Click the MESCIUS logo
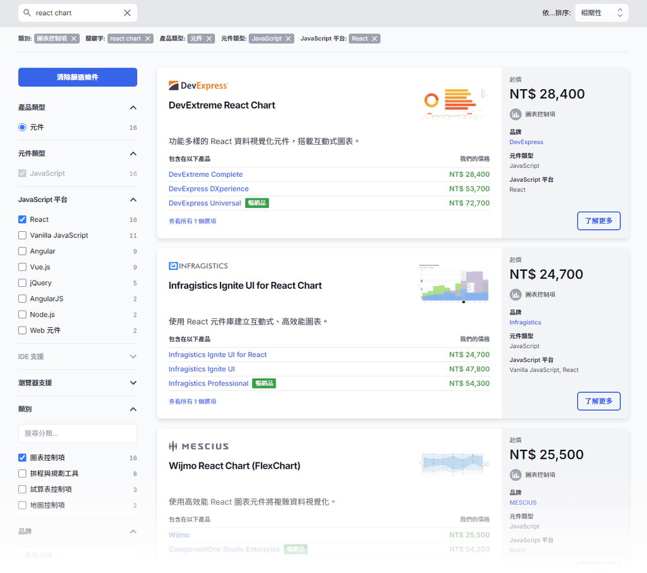Viewport: 647px width, 573px height. 198,446
